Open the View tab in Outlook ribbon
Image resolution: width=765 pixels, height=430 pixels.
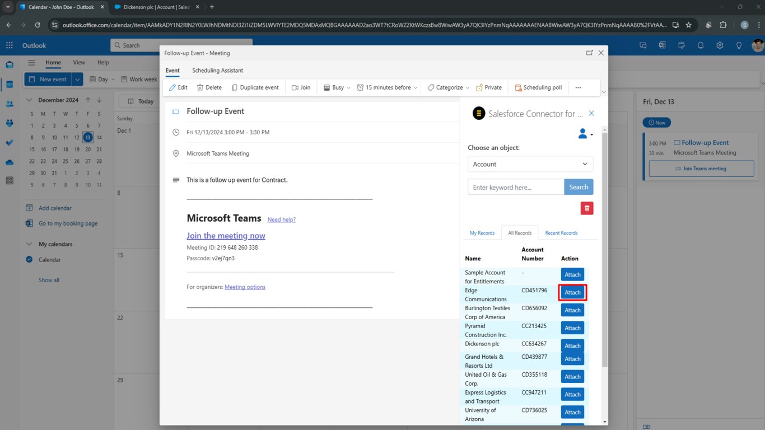tap(79, 63)
